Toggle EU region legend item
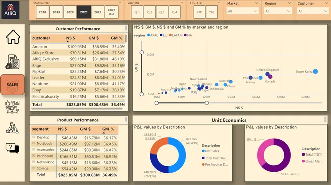 [x=163, y=35]
